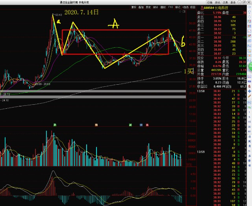Open the 统计 statistics menu
This screenshot has height=206, width=252.
(x=155, y=7)
